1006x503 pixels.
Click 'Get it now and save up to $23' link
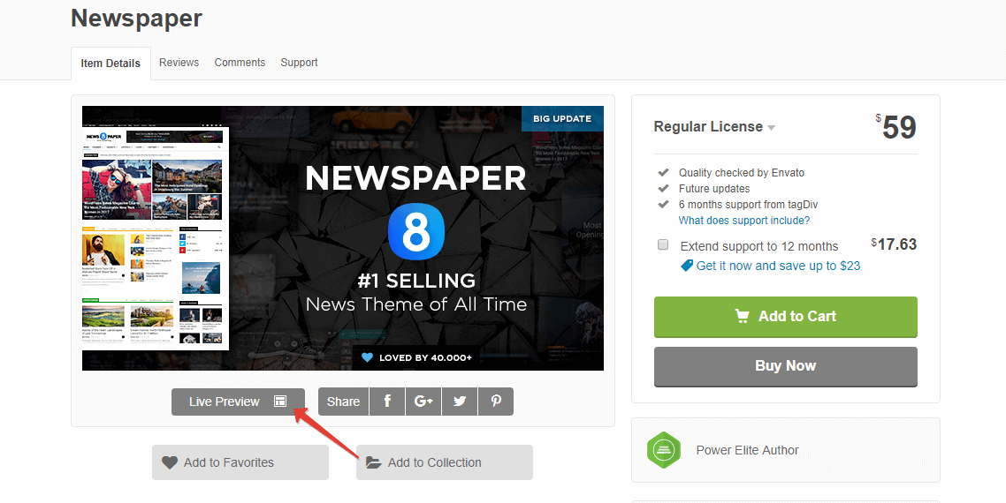tap(778, 266)
